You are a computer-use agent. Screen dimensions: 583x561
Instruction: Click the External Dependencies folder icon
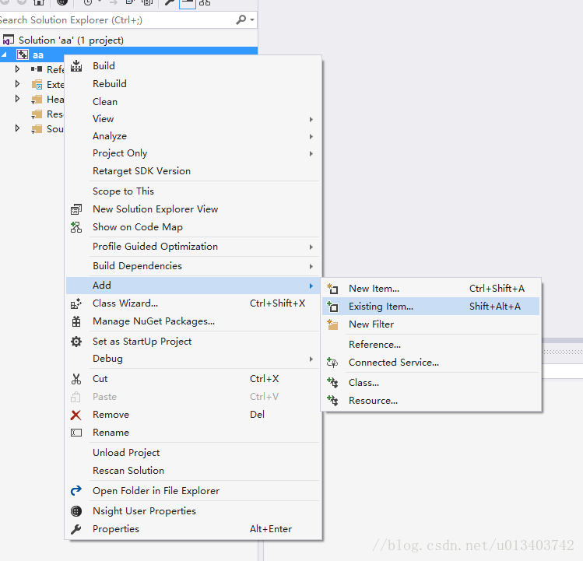click(37, 84)
